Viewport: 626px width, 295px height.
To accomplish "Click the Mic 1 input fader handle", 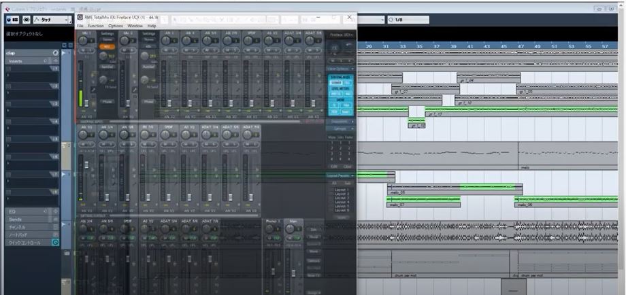I will coord(86,103).
